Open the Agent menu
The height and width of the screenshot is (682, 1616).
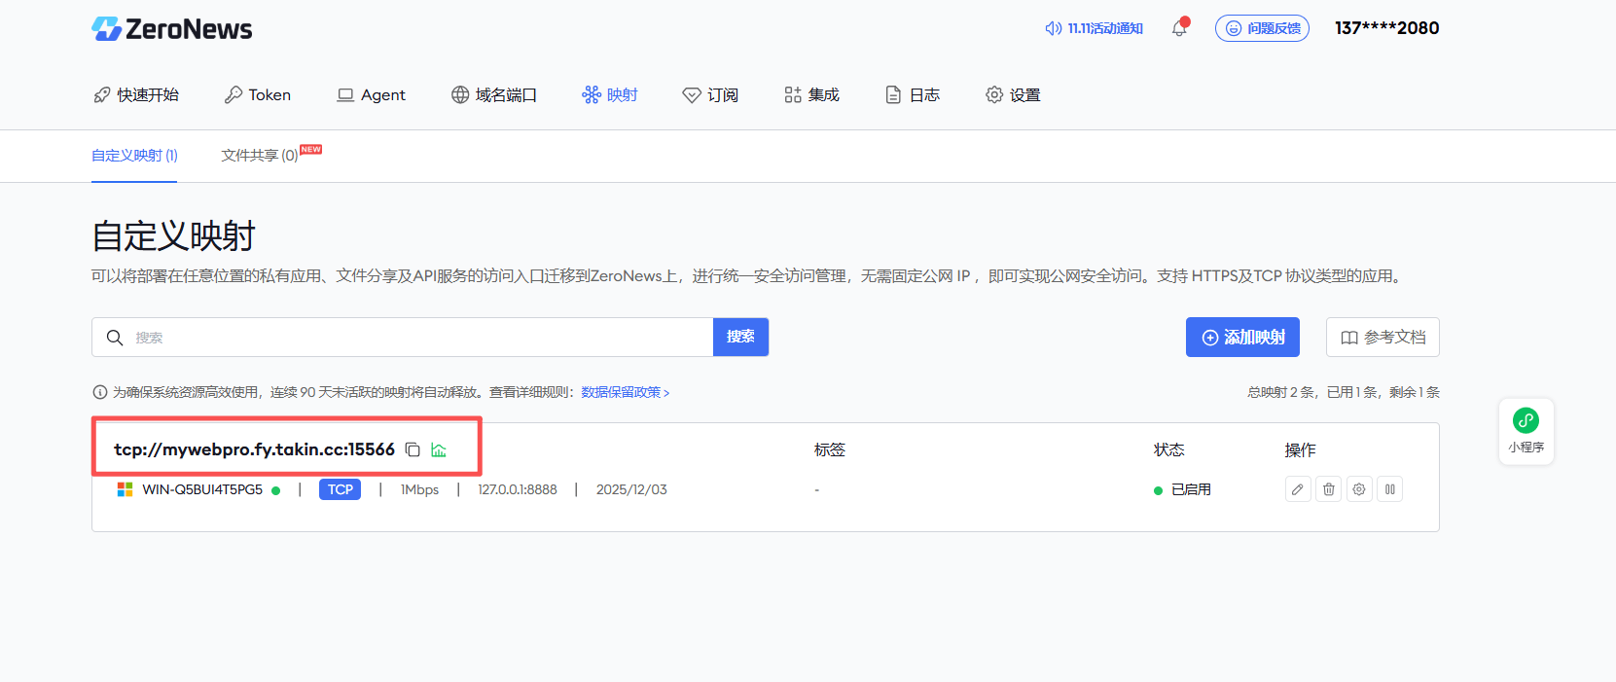371,94
